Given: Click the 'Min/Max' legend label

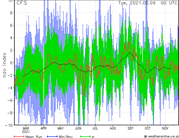Looking at the screenshot, I should pos(66,137).
